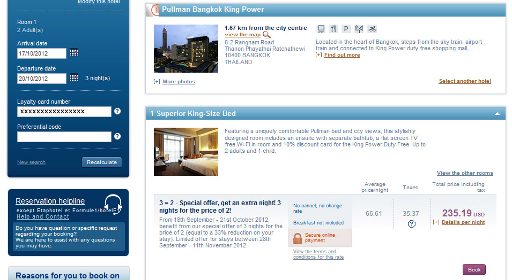Click the Secure online payment text
Screen dimensions: 512x280
tap(320, 238)
